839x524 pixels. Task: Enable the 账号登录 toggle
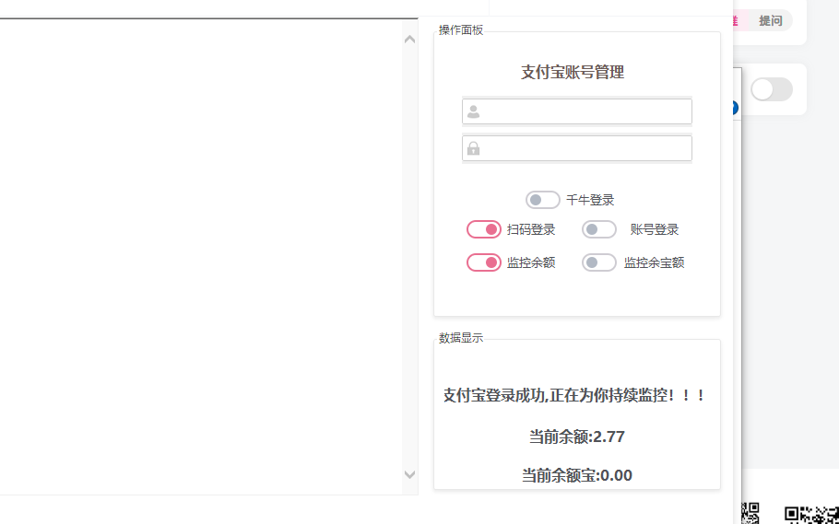(x=598, y=229)
